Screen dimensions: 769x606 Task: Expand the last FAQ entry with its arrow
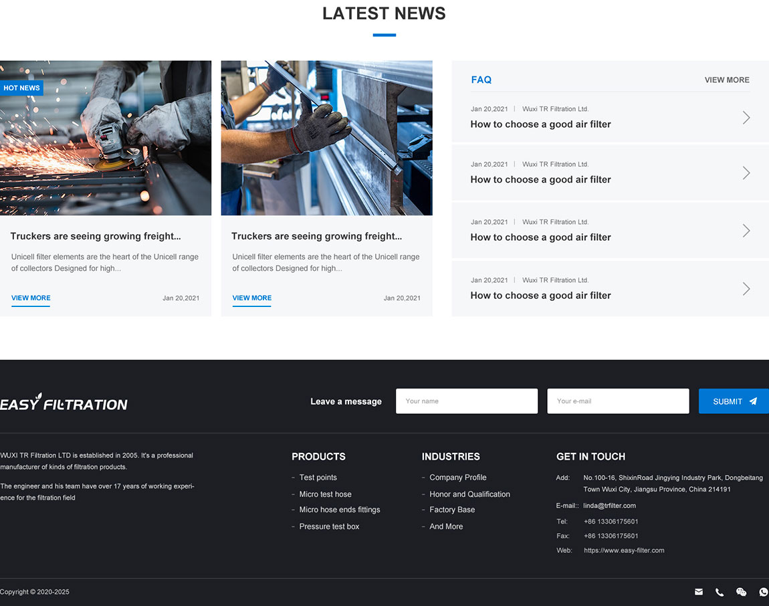pyautogui.click(x=746, y=289)
